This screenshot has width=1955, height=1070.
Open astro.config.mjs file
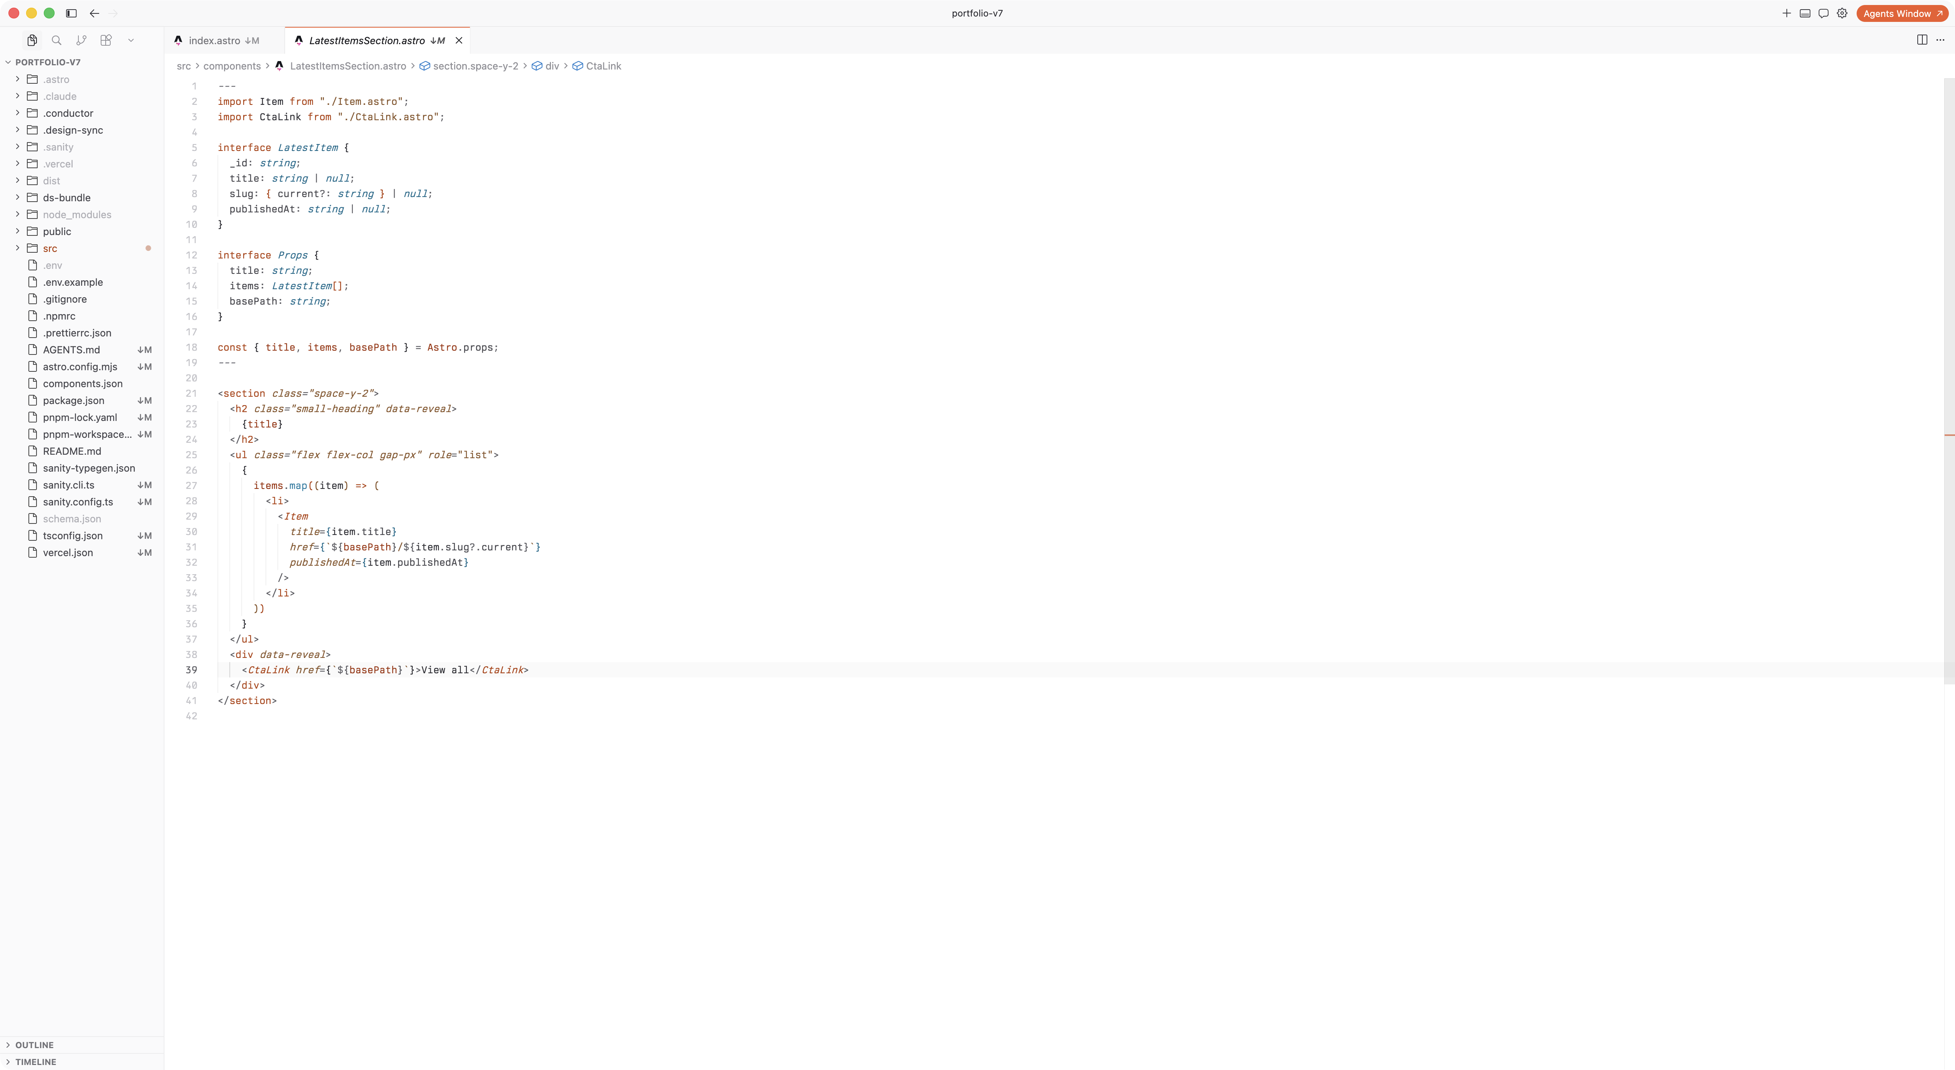point(82,366)
